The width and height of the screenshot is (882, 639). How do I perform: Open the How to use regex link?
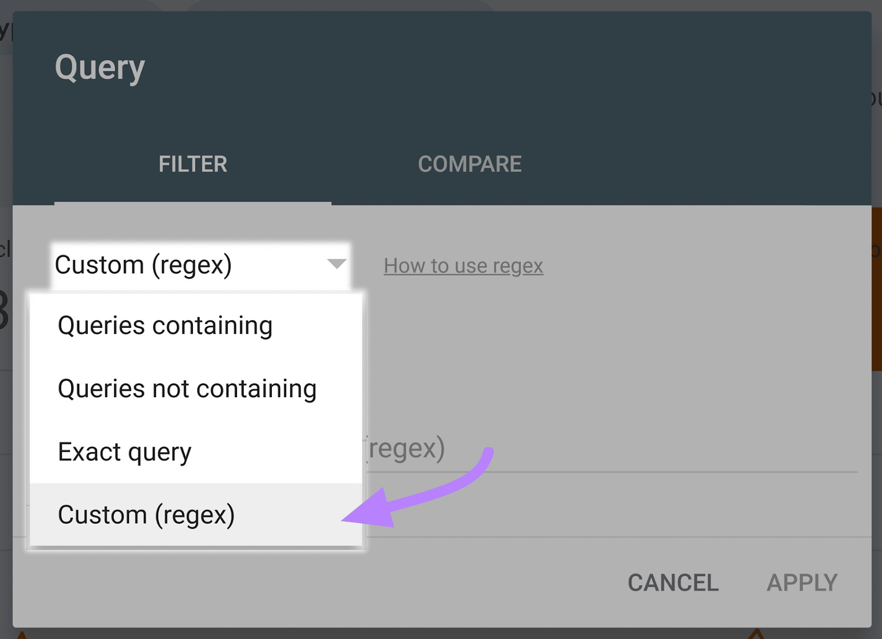[464, 266]
